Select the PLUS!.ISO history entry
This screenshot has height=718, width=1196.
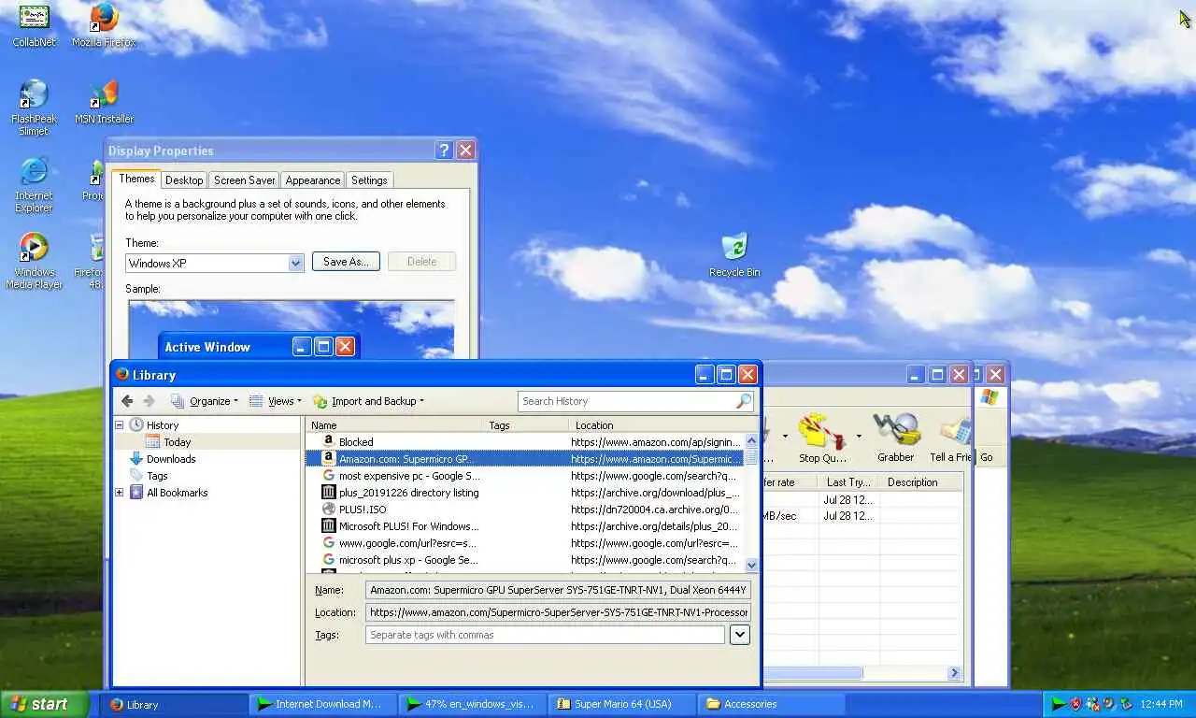tap(524, 510)
